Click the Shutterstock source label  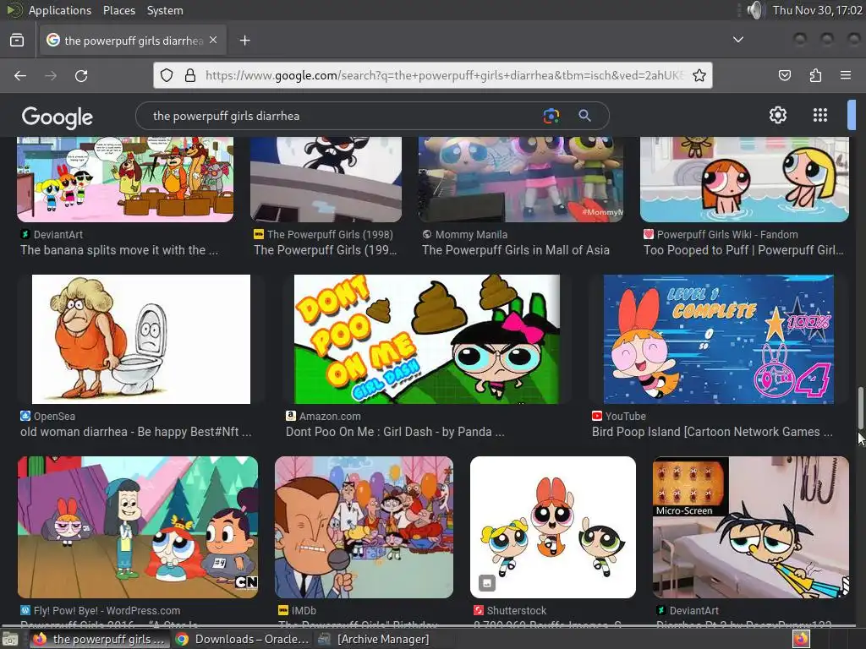517,610
